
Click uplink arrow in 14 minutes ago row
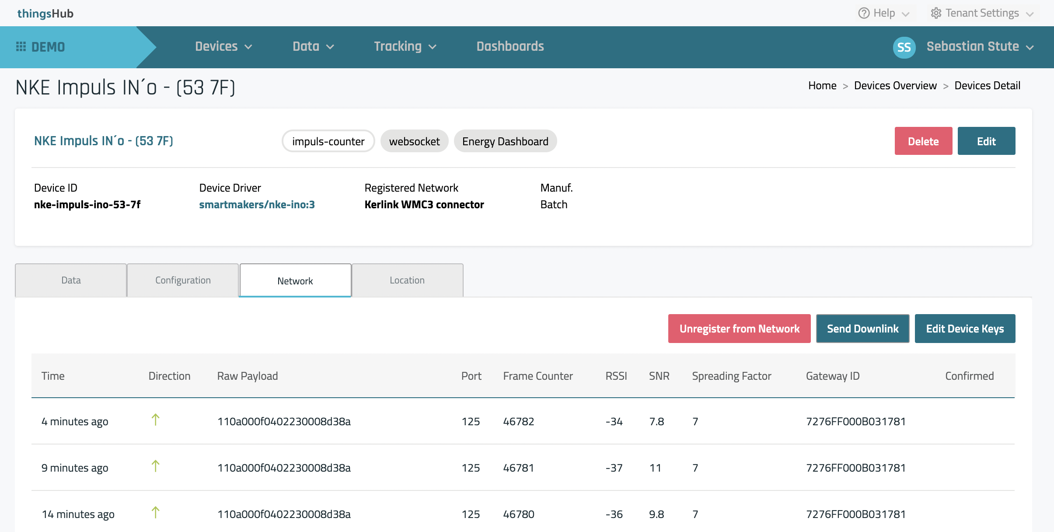[155, 512]
